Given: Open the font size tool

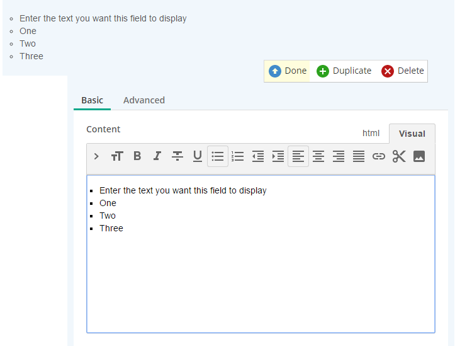Looking at the screenshot, I should click(117, 156).
